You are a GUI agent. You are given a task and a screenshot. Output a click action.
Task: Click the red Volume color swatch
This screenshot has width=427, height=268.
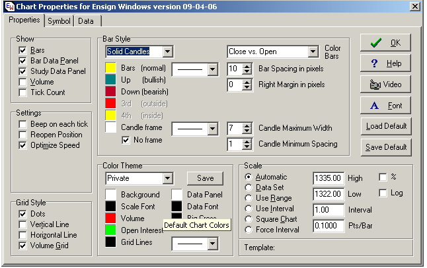(110, 218)
